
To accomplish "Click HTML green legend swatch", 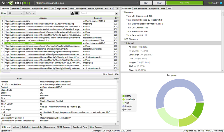I will [x=123, y=96].
